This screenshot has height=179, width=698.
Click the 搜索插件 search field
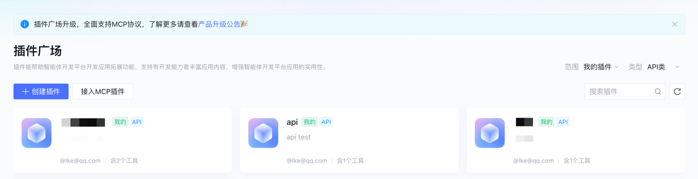pyautogui.click(x=619, y=91)
